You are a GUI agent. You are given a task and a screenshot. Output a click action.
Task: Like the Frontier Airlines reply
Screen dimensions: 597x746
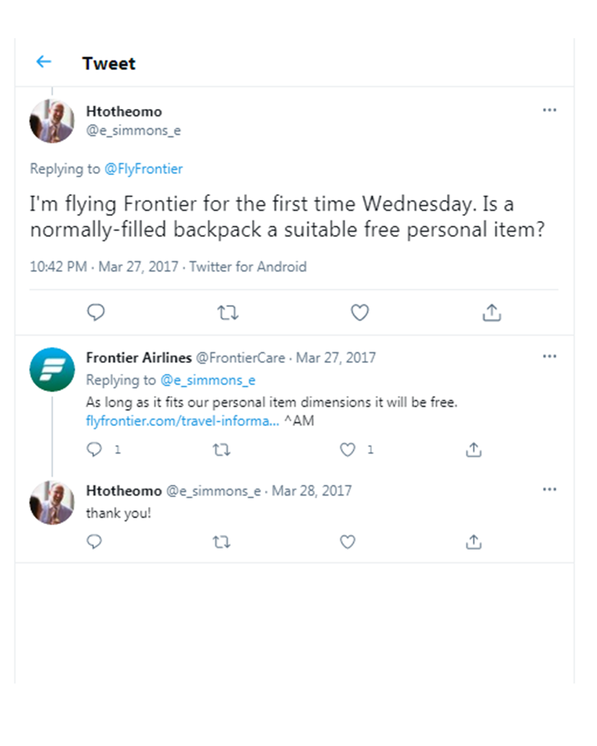coord(347,450)
